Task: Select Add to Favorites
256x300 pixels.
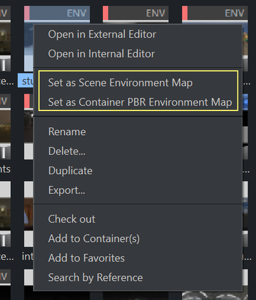Action: tap(138, 258)
